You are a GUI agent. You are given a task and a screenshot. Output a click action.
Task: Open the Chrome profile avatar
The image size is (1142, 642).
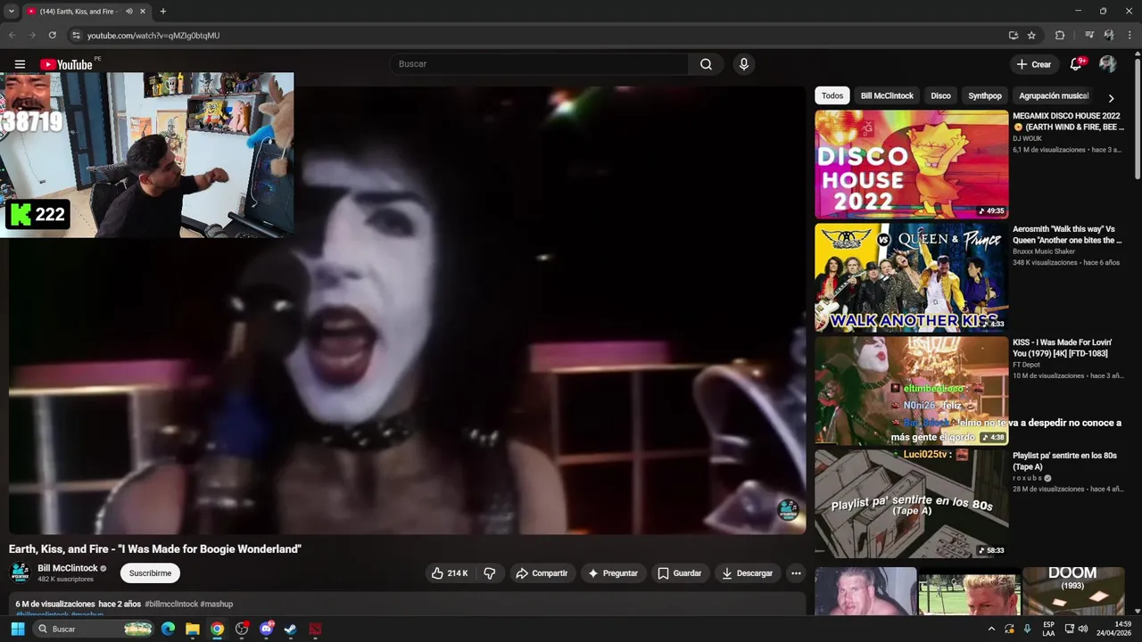point(1109,36)
